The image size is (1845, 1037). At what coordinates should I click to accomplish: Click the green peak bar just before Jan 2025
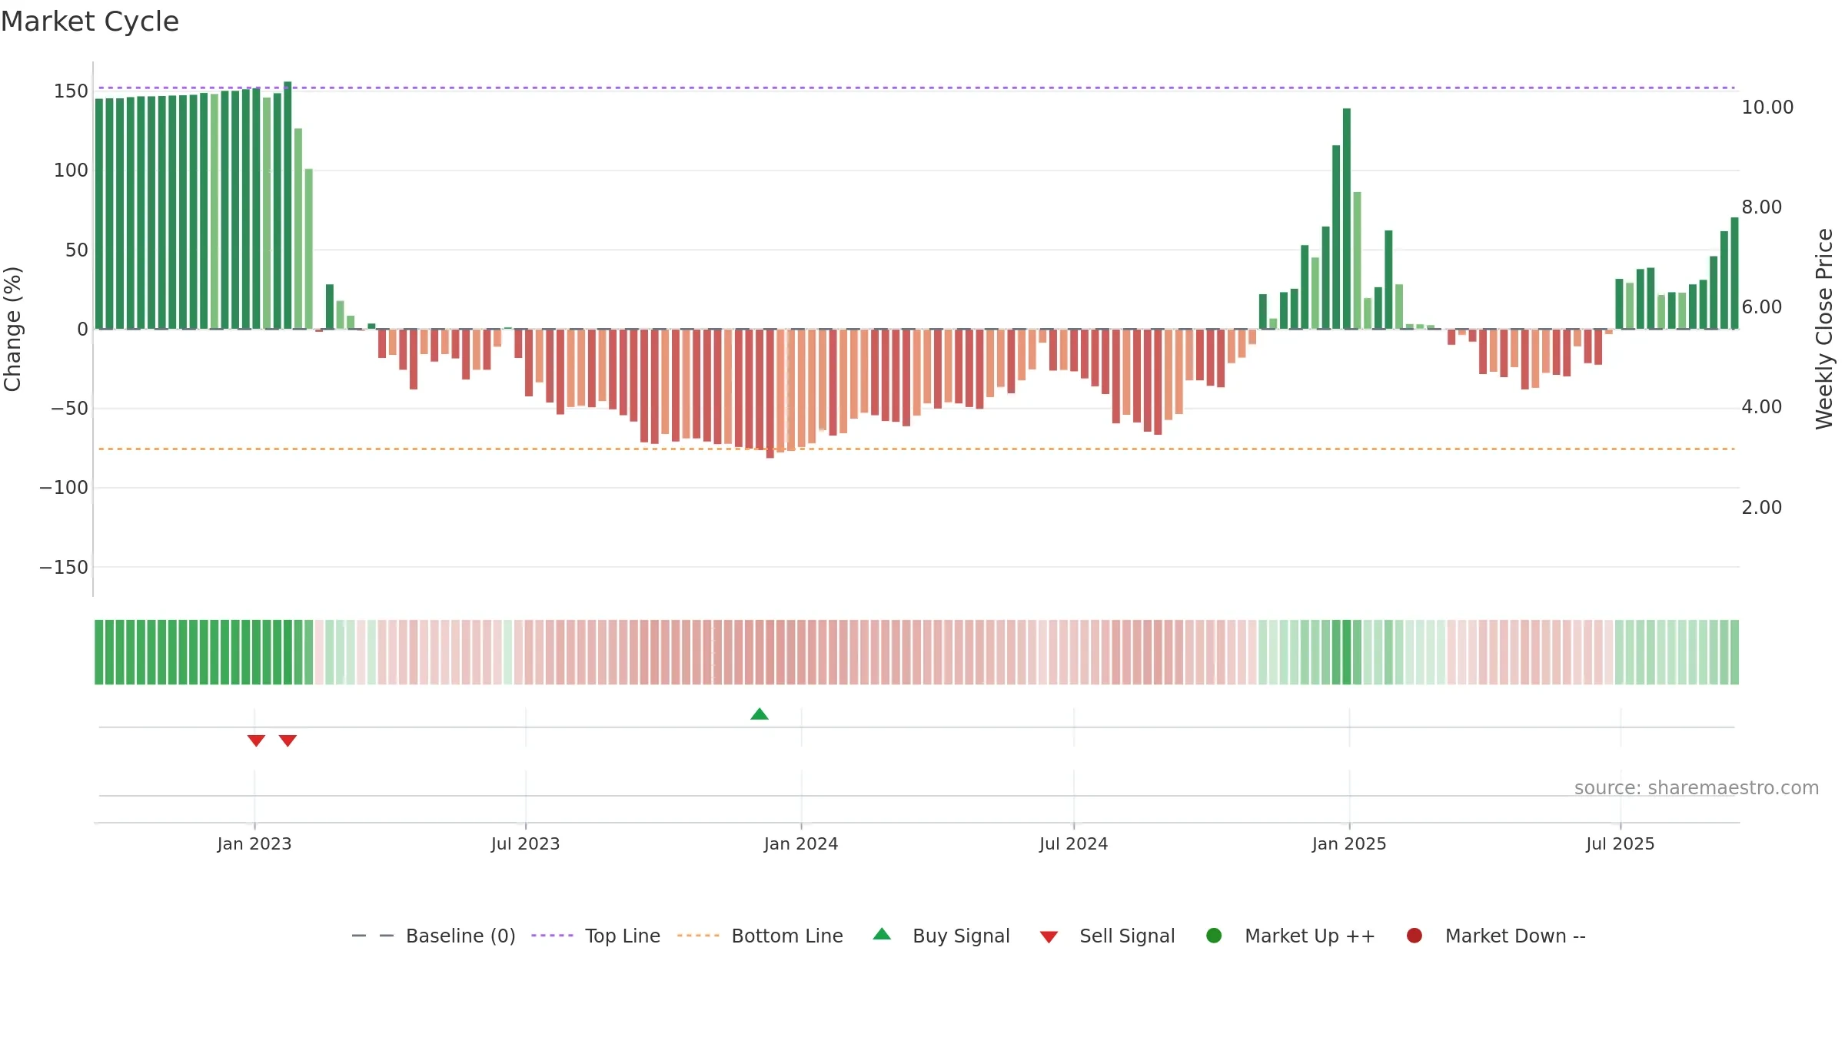(x=1347, y=219)
